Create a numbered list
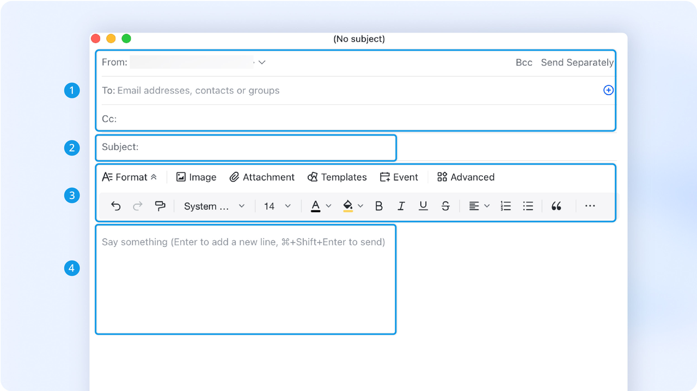 [x=505, y=206]
